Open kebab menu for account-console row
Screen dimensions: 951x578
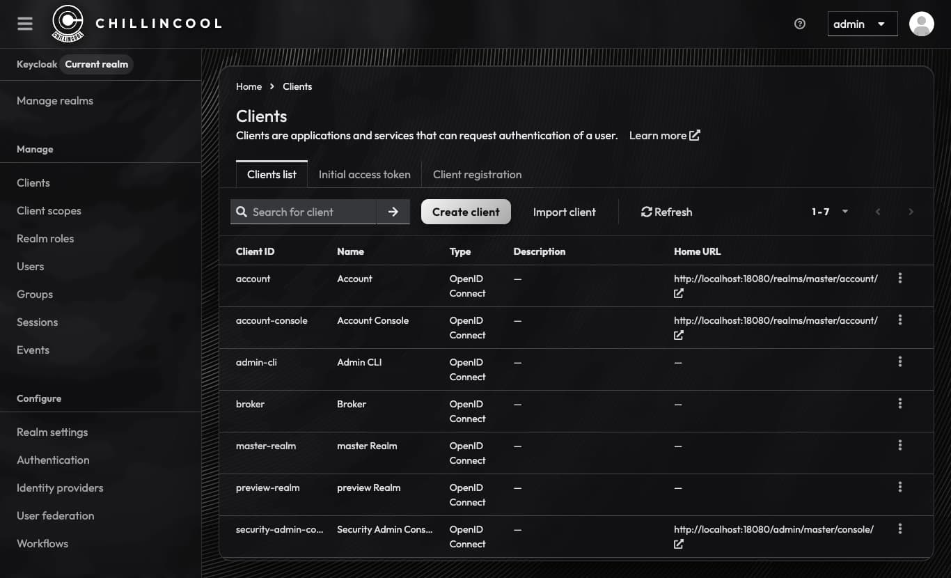click(900, 320)
